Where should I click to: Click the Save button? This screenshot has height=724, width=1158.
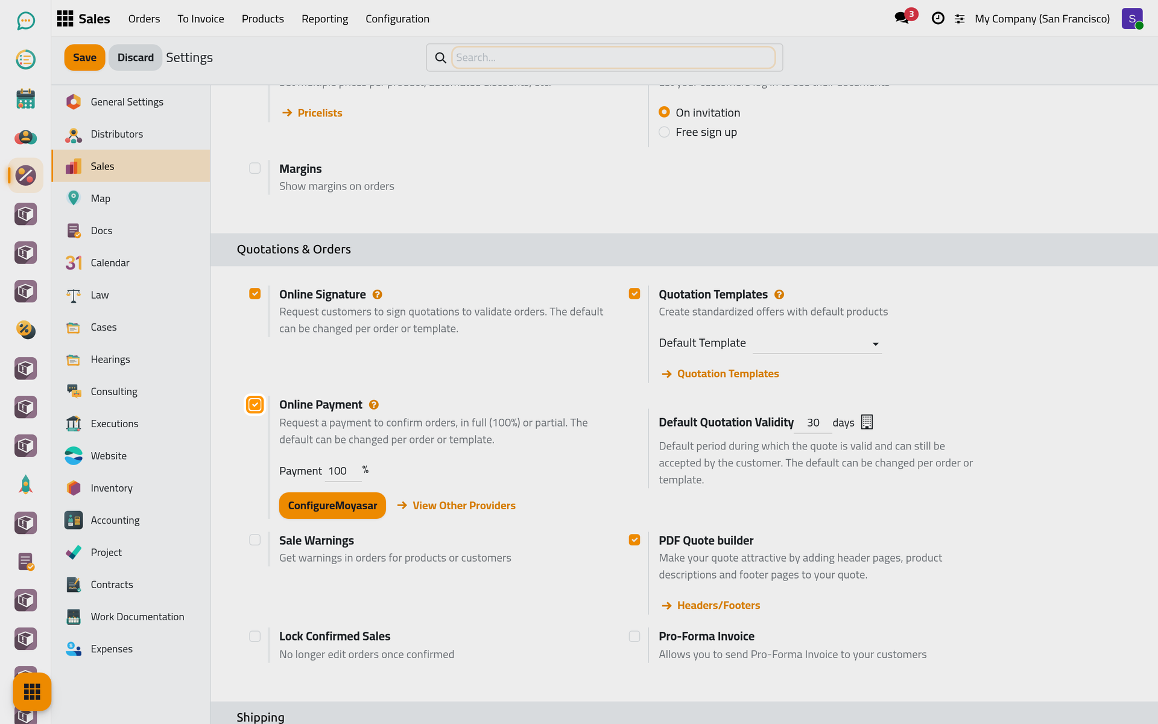coord(84,57)
